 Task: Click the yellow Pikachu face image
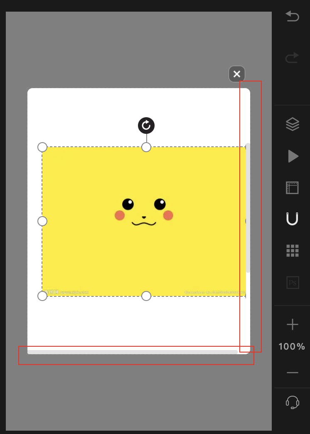click(144, 222)
